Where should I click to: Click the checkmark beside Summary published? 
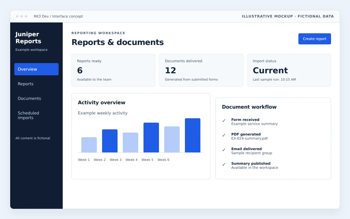(224, 164)
